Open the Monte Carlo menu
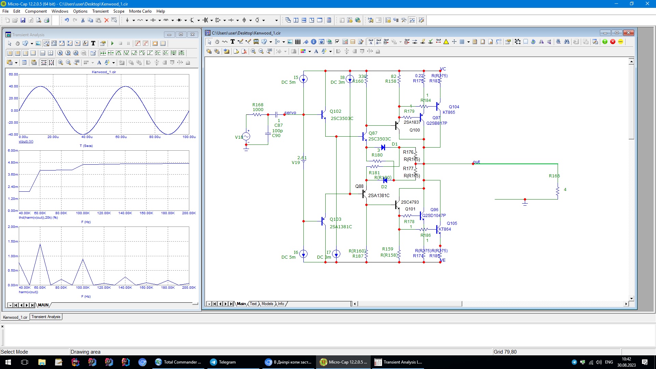 (140, 11)
